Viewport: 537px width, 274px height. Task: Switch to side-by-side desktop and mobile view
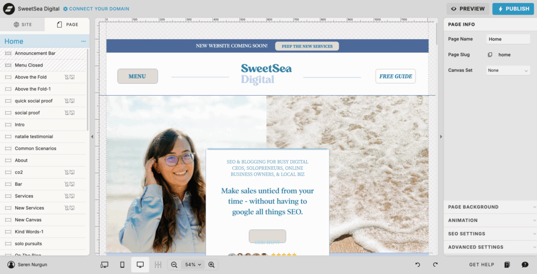[x=104, y=265]
